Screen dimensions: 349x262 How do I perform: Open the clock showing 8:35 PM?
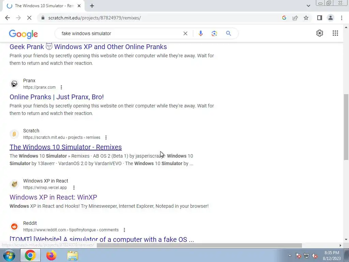332,256
